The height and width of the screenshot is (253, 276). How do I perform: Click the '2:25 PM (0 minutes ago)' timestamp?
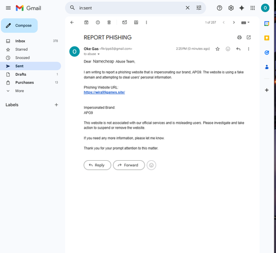point(193,49)
